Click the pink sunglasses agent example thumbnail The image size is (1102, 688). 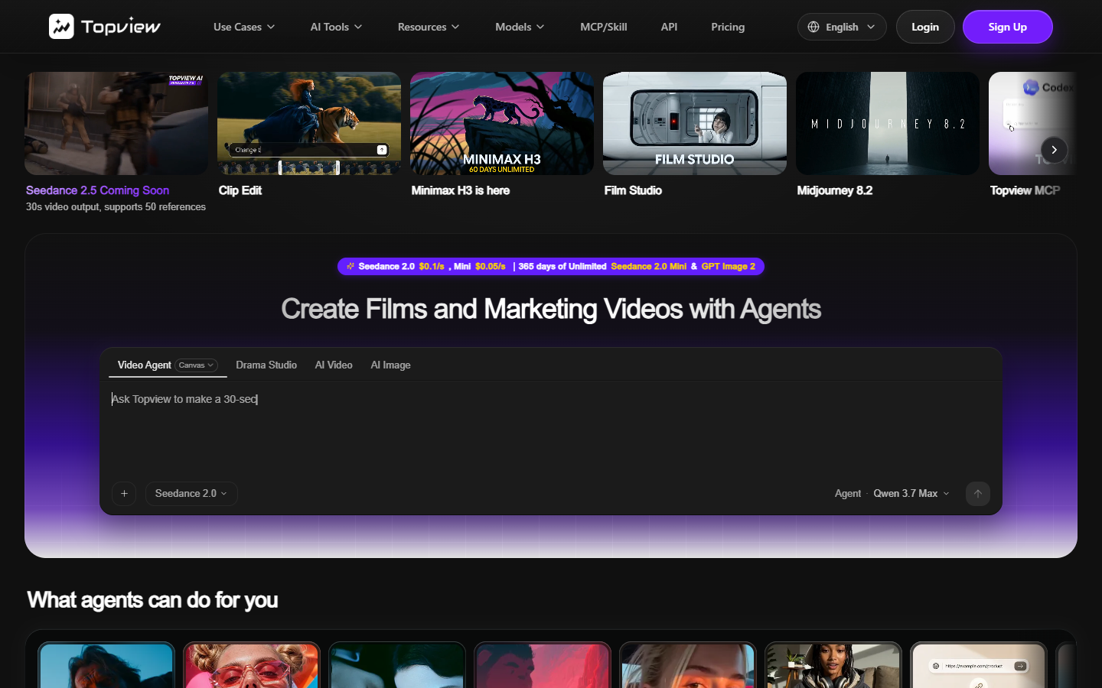point(252,665)
